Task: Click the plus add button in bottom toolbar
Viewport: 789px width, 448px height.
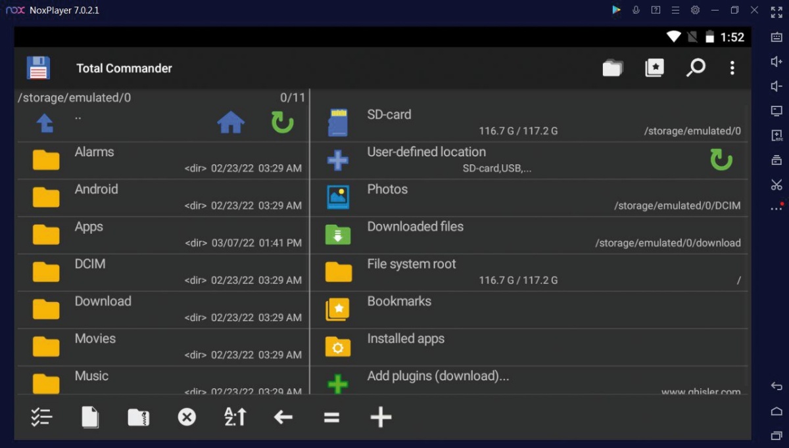Action: [x=381, y=417]
